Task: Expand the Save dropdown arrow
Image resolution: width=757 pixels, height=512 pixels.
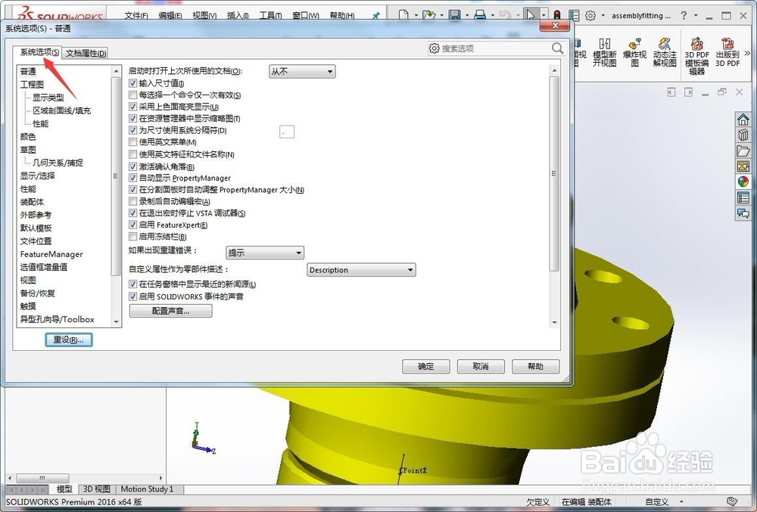Action: tap(467, 15)
